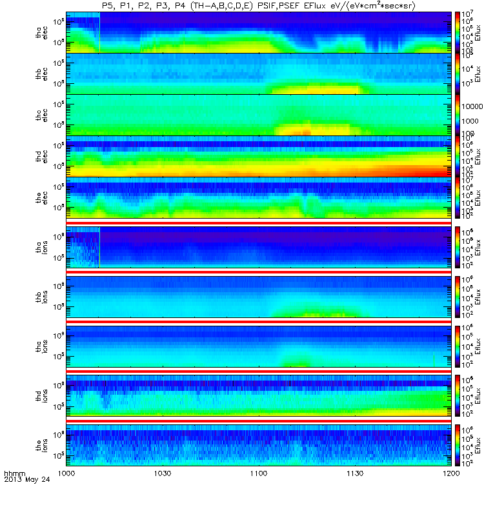Click the red bar above tha ions panel
Viewport: 484px width, 516px height.
pos(259,223)
